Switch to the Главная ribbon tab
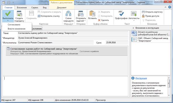Image resolution: width=173 pixels, height=103 pixels. coord(9,8)
